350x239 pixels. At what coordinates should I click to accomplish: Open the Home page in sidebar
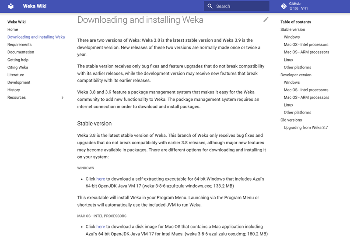click(x=13, y=29)
